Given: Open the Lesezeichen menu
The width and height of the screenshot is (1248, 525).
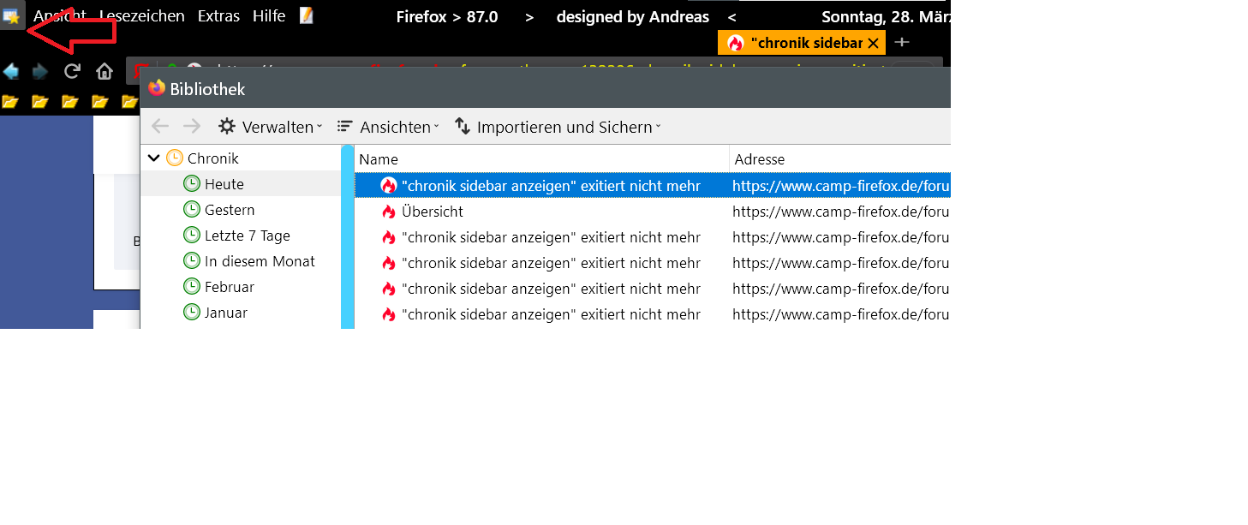Looking at the screenshot, I should click(142, 16).
